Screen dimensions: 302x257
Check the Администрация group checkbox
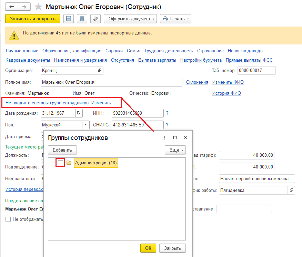[x=61, y=163]
